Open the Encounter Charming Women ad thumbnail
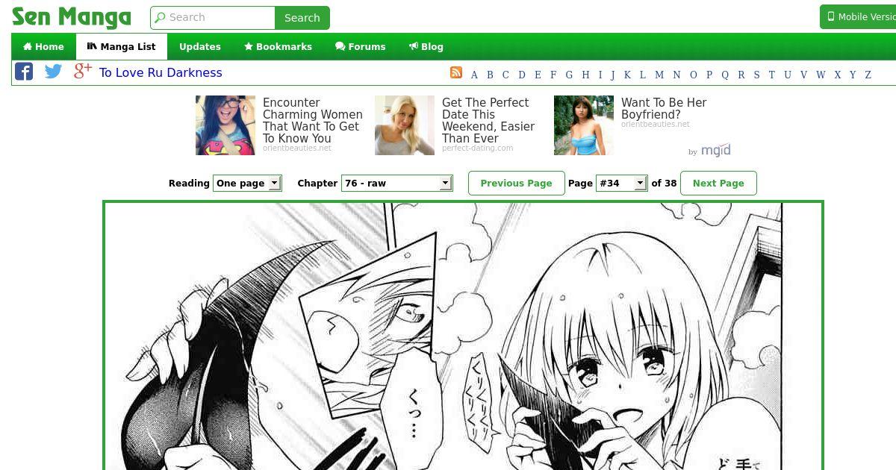The width and height of the screenshot is (896, 470). click(225, 125)
